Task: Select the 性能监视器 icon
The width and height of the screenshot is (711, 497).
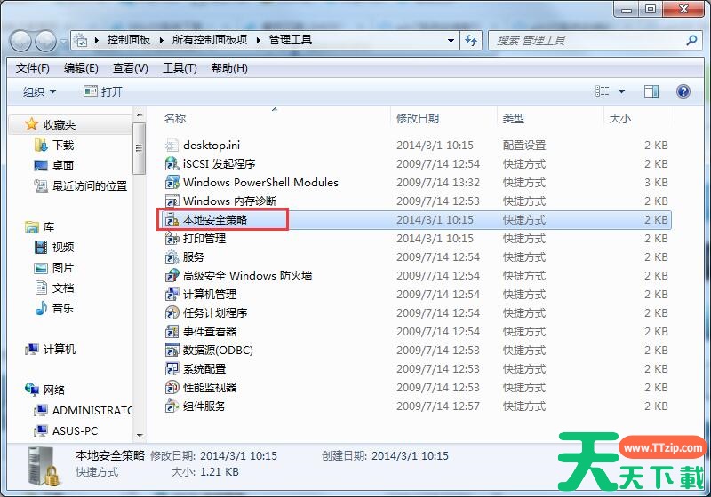Action: 172,388
